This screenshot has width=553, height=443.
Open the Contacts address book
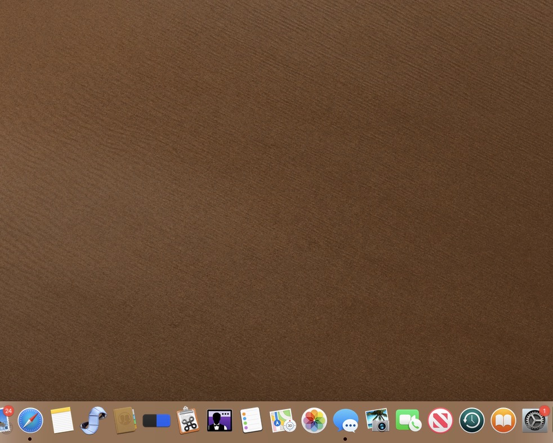(125, 420)
